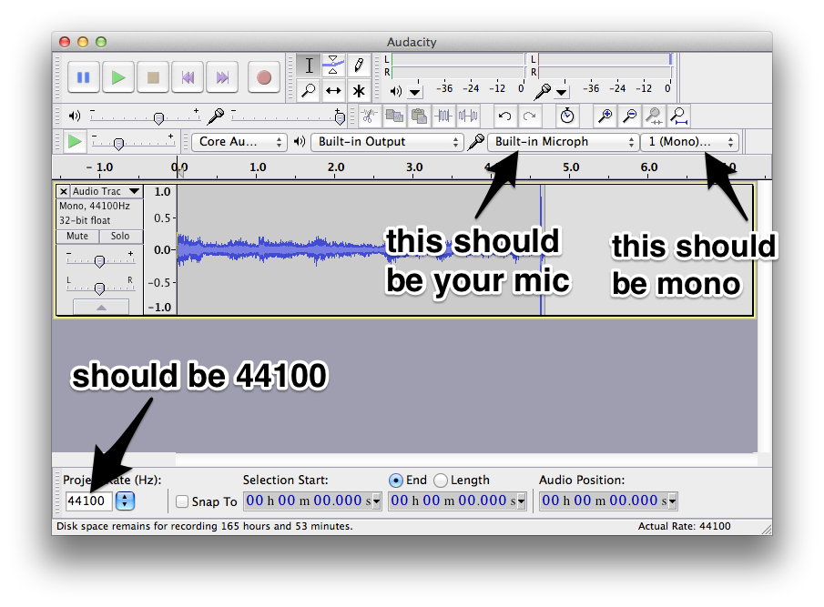This screenshot has height=607, width=824.
Task: Click the input meter microphone icon
Action: pos(543,92)
